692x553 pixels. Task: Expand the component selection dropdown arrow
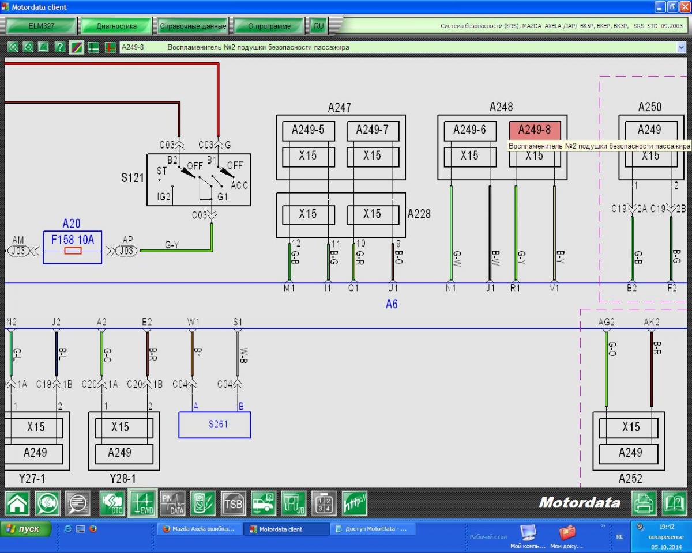pyautogui.click(x=681, y=47)
